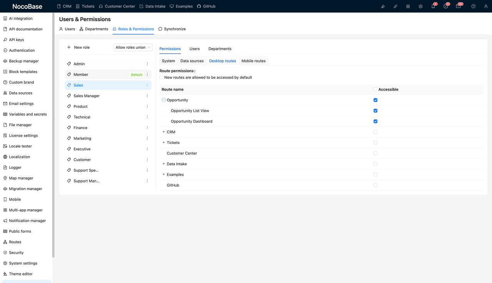This screenshot has height=283, width=492.
Task: Click the left sidebar scrollbar
Action: (x=53, y=135)
